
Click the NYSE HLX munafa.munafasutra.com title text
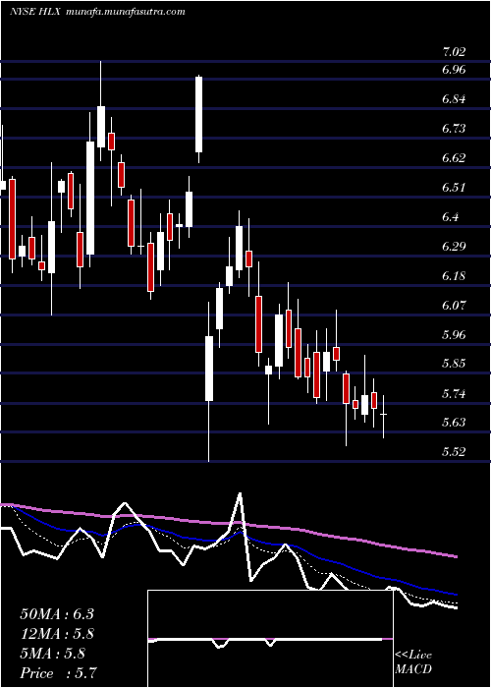[x=97, y=12]
